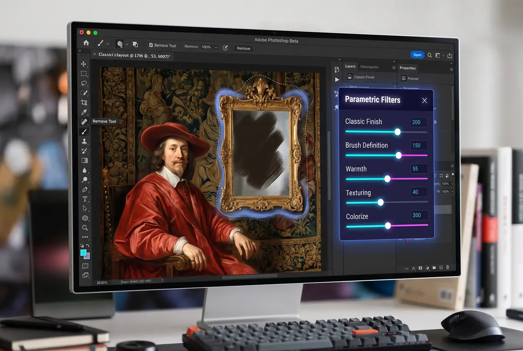This screenshot has height=351, width=523.
Task: Select the Object Selection tool
Action: coord(84,93)
